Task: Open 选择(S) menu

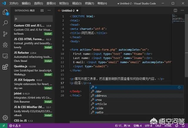Action: tap(38, 3)
